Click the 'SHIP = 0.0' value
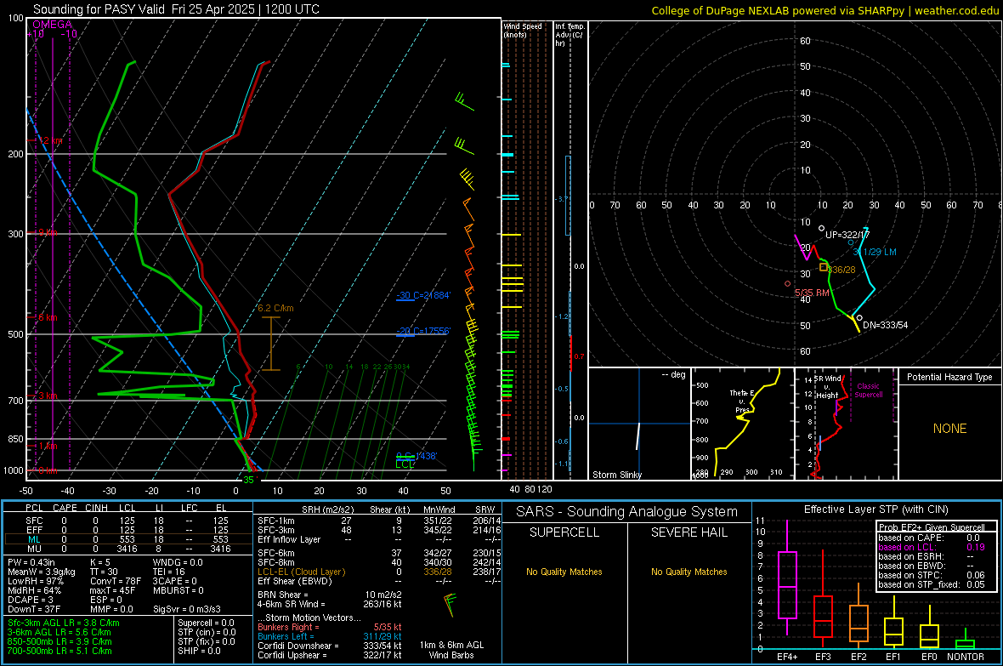Viewport: 1003px width, 666px height. pyautogui.click(x=199, y=651)
